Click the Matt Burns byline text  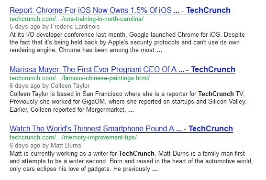[45, 145]
